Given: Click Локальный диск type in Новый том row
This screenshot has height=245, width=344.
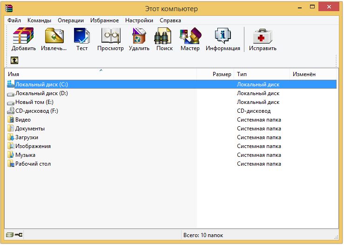Looking at the screenshot, I should 258,102.
